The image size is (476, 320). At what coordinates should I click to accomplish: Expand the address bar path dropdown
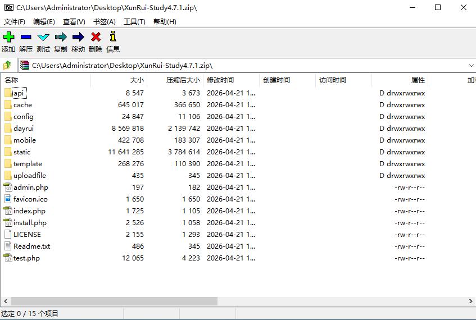point(471,66)
